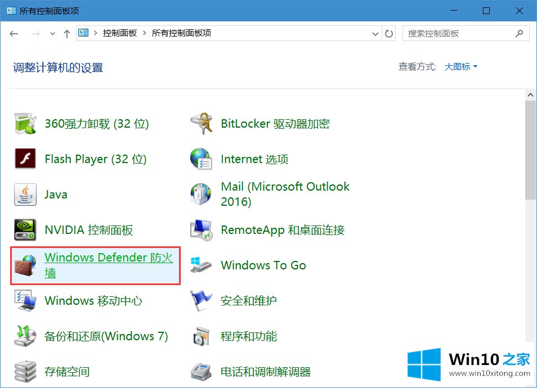Open the Mail Outlook icon

(x=202, y=195)
